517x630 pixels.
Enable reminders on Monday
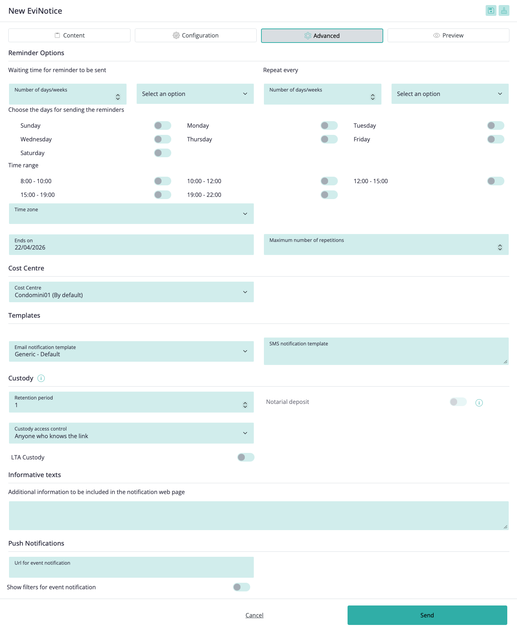tap(329, 125)
